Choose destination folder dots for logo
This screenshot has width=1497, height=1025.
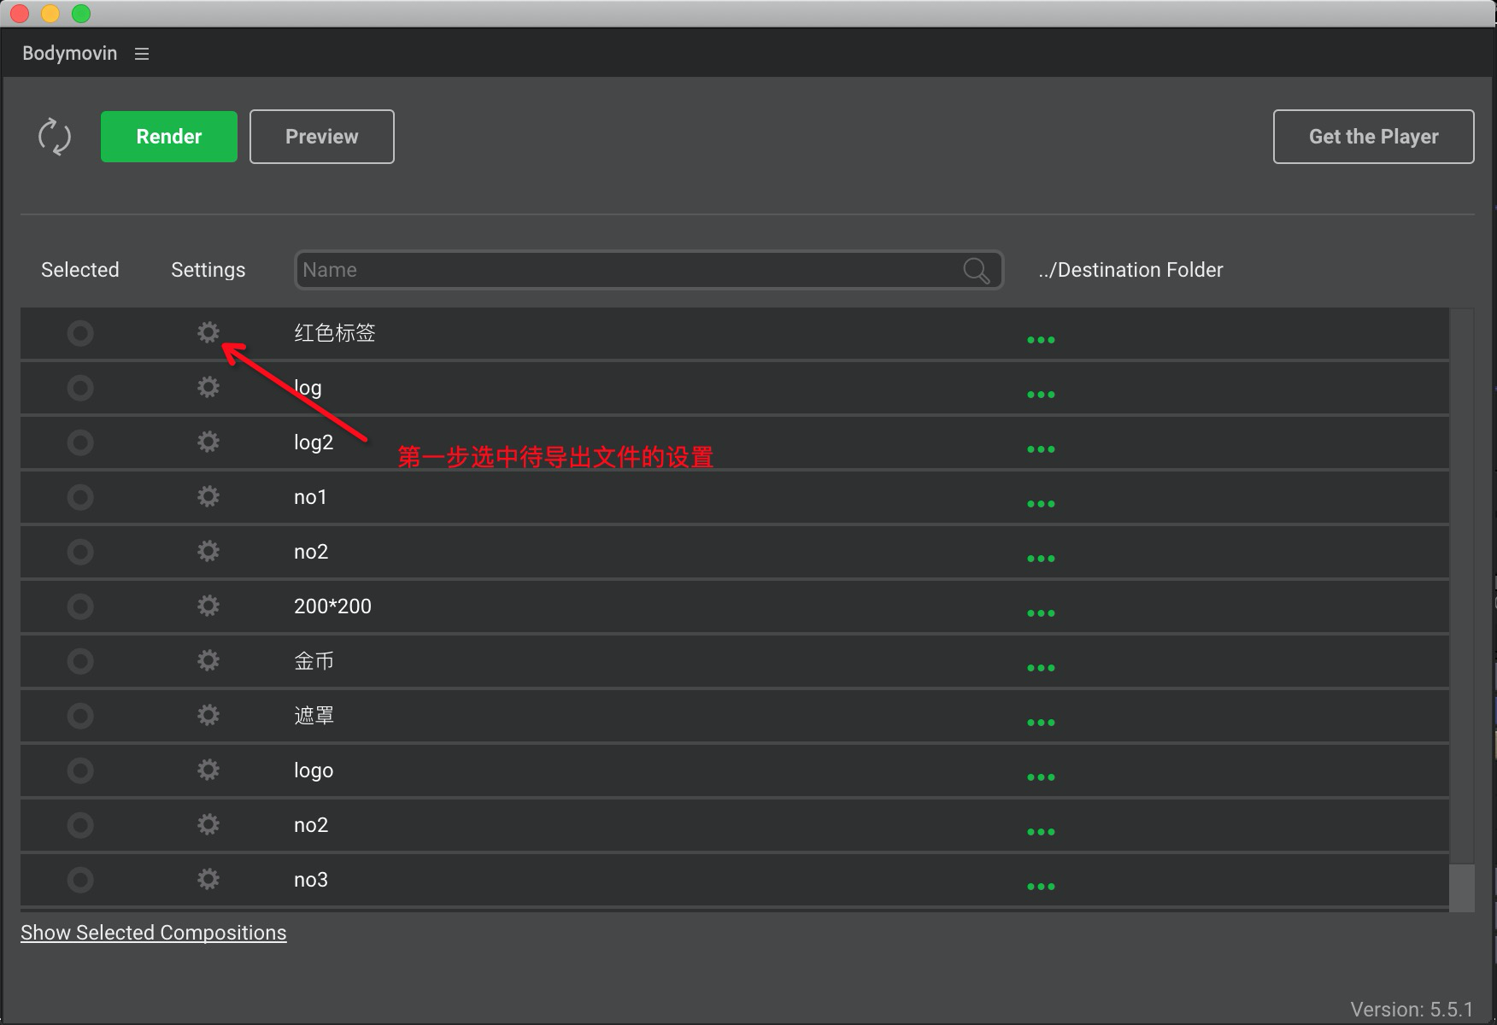point(1041,777)
